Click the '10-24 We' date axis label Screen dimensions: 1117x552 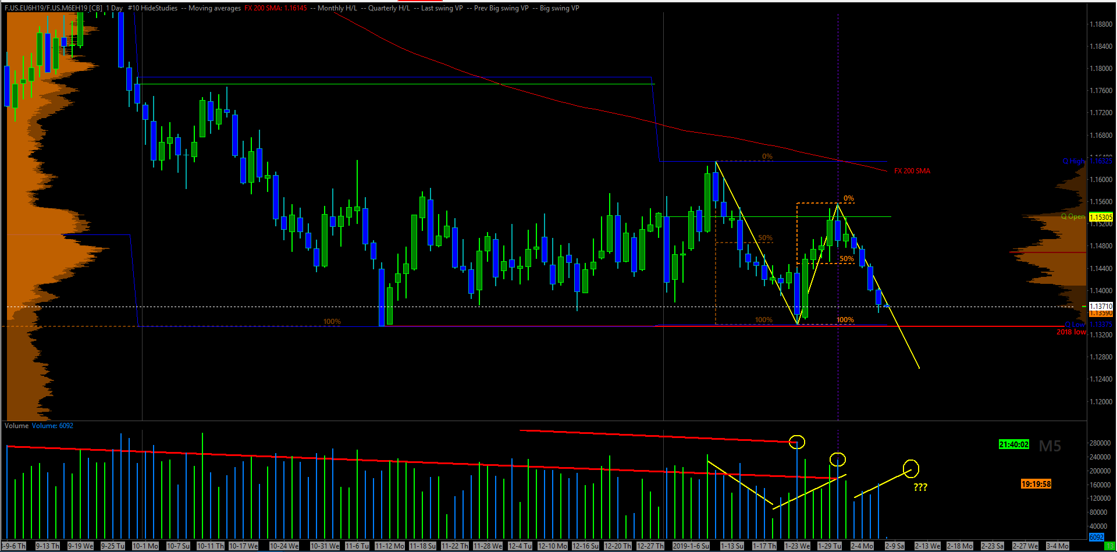(x=284, y=546)
